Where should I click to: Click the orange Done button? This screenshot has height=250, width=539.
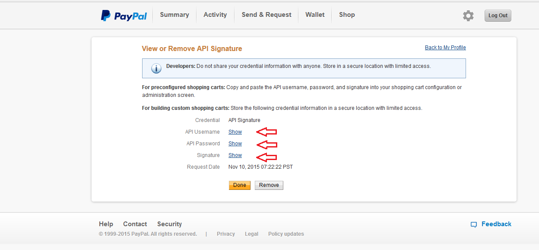click(240, 185)
